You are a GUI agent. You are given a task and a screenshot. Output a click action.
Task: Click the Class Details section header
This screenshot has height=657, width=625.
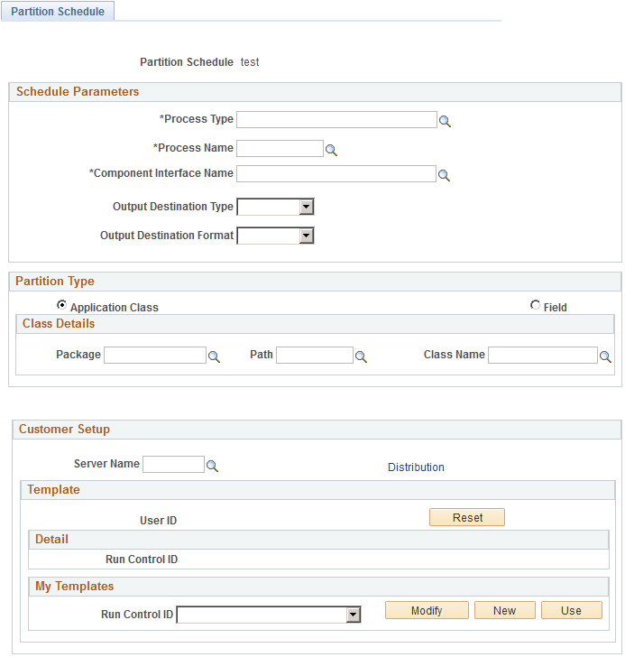(x=315, y=324)
